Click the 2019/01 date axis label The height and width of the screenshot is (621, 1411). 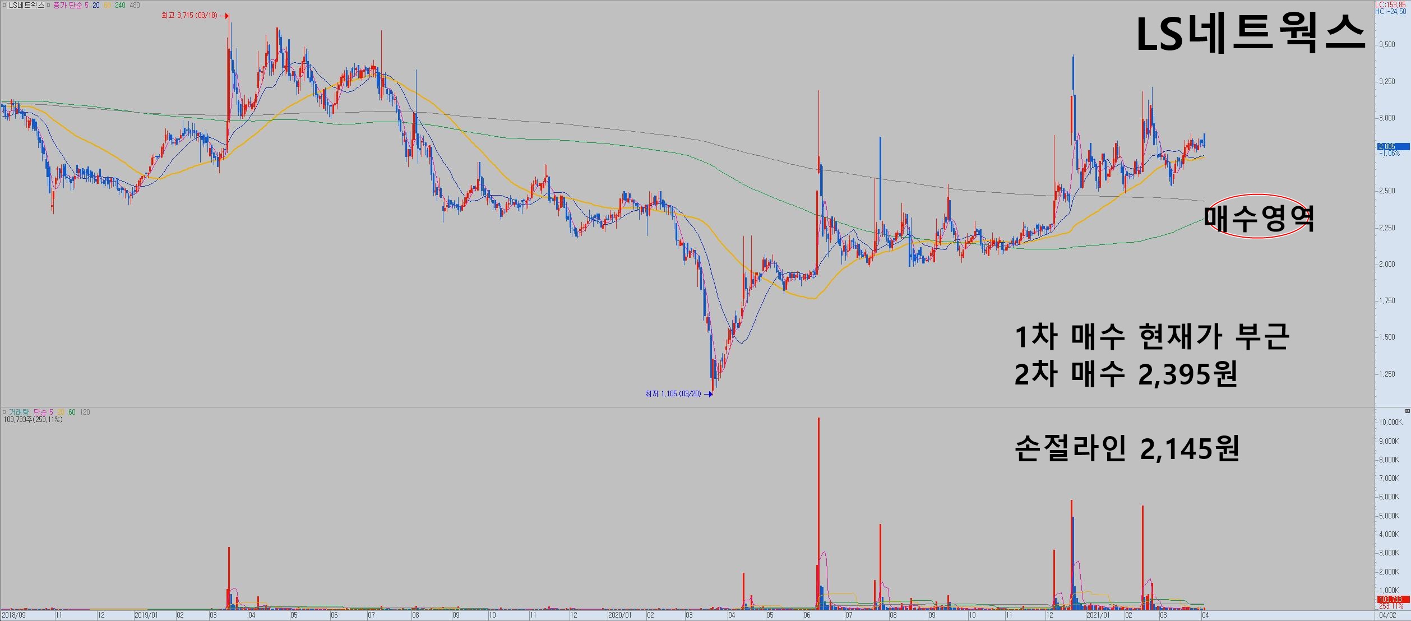(146, 615)
